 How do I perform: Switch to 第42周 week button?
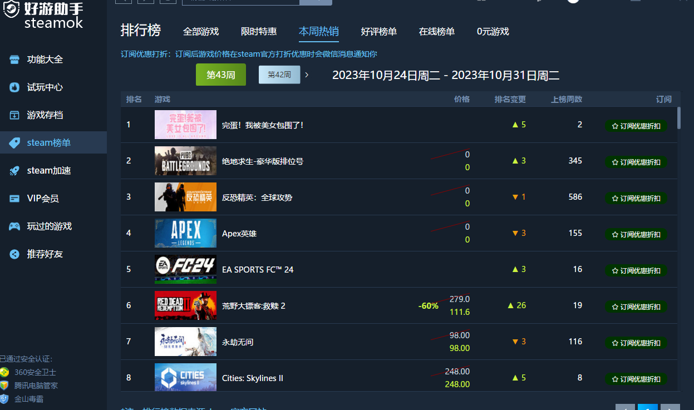pos(279,75)
